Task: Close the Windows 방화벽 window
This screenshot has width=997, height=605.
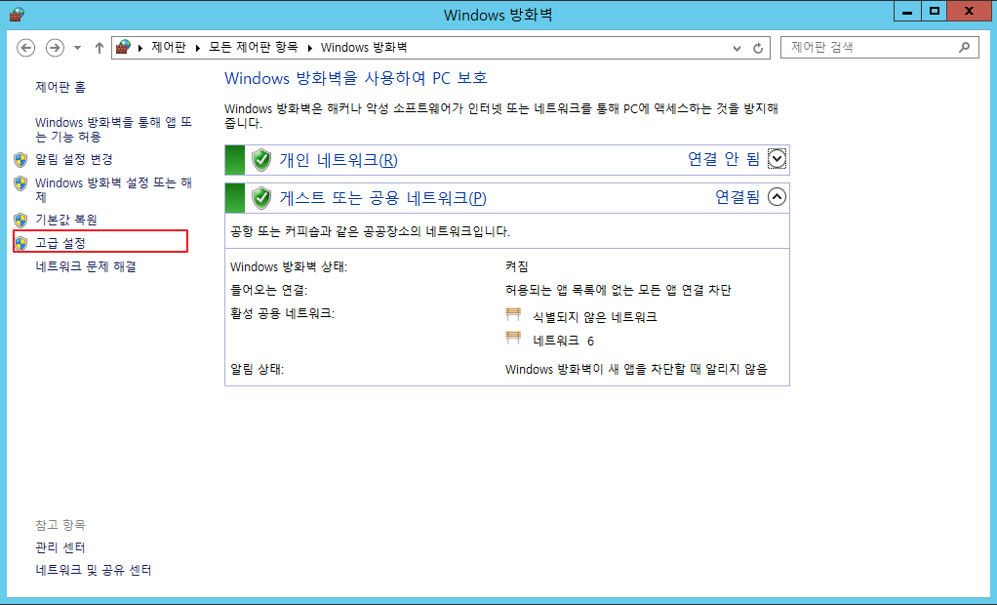Action: coord(969,11)
